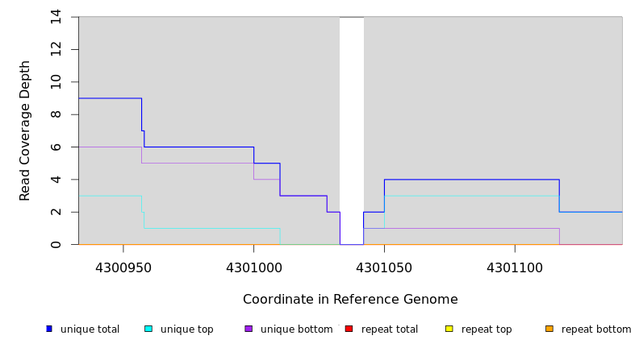The height and width of the screenshot is (348, 639).
Task: Click the x-axis tick label 4300950
Action: (x=123, y=266)
